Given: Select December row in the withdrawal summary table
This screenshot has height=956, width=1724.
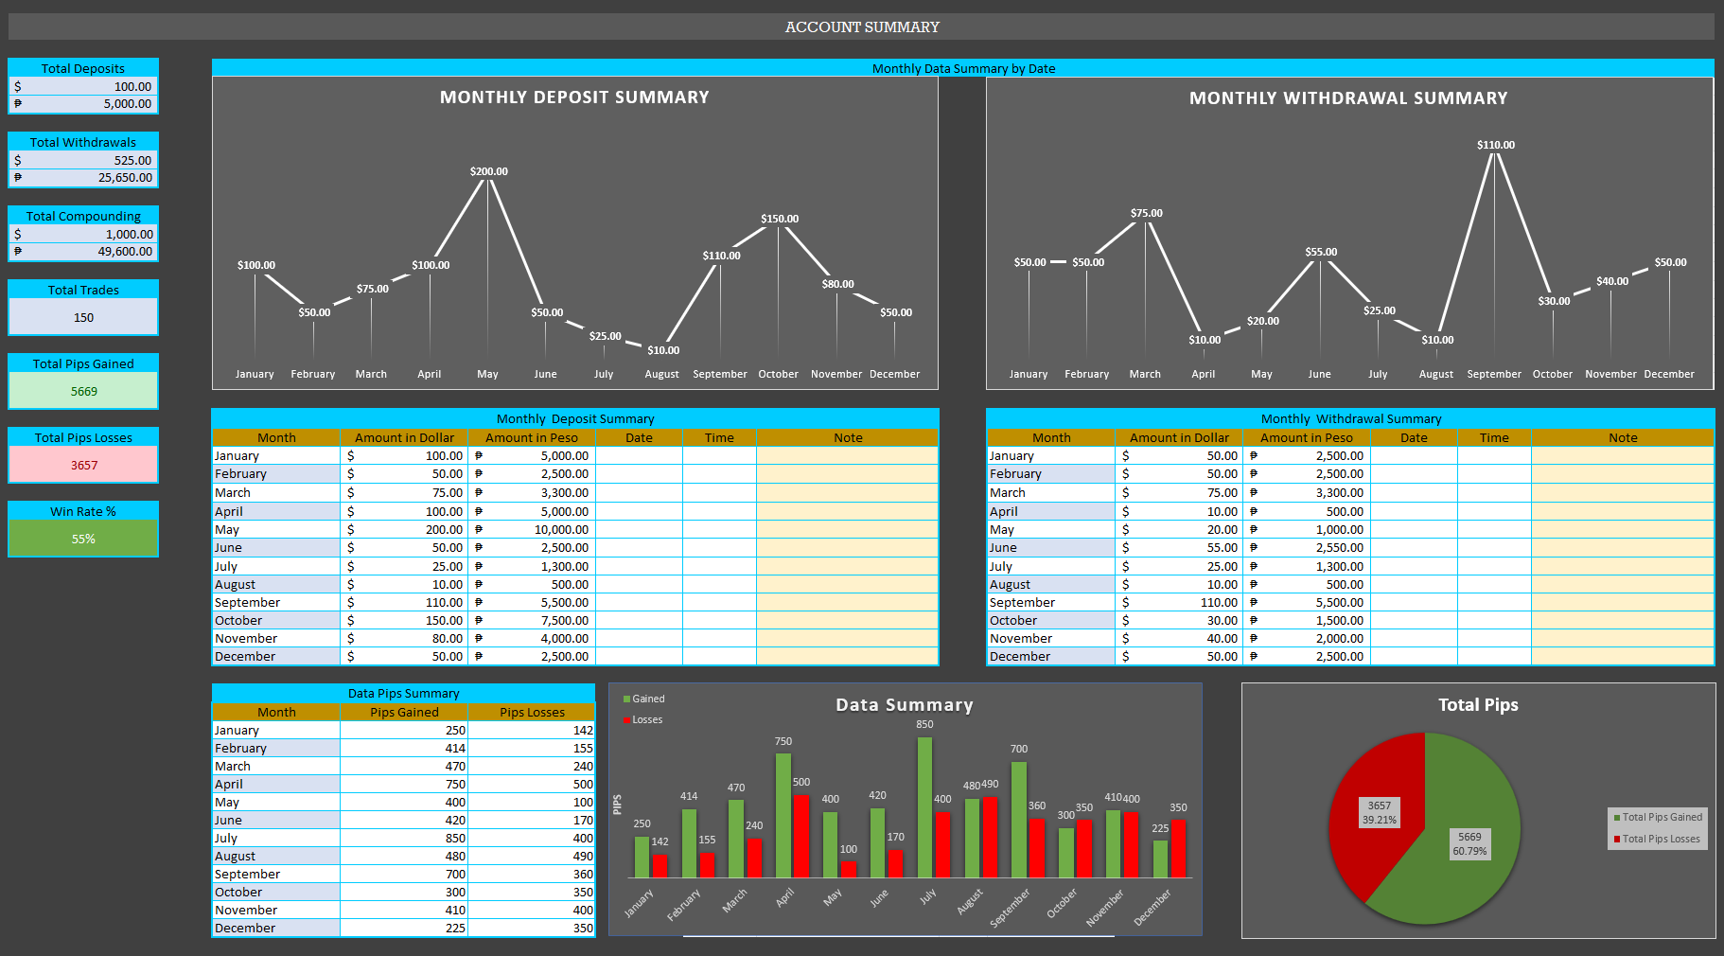Looking at the screenshot, I should pyautogui.click(x=1350, y=656).
